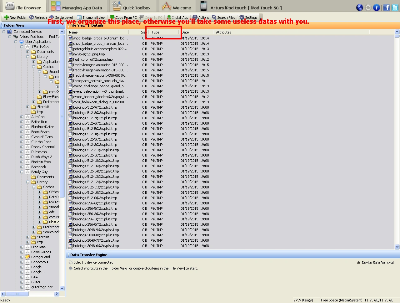The width and height of the screenshot is (400, 303).
Task: Open the File Browser tab
Action: tap(23, 7)
